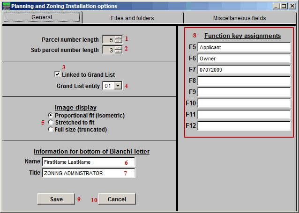Viewport: 299px width, 213px height.
Task: Choose the Stretched to fit option
Action: 51,122
